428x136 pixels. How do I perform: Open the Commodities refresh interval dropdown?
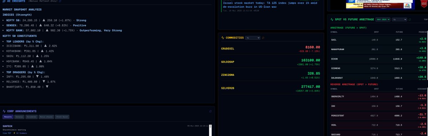tap(253, 38)
